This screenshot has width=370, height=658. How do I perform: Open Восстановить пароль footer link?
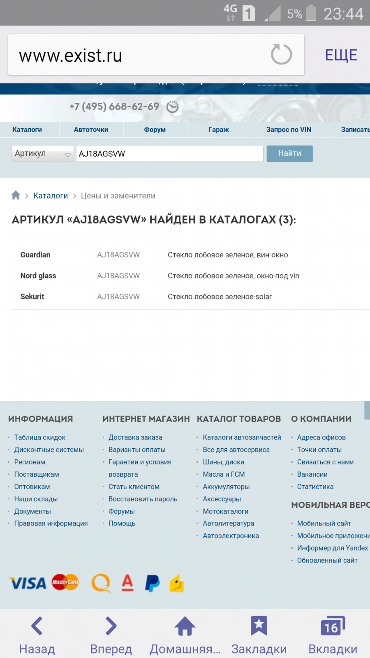click(143, 499)
